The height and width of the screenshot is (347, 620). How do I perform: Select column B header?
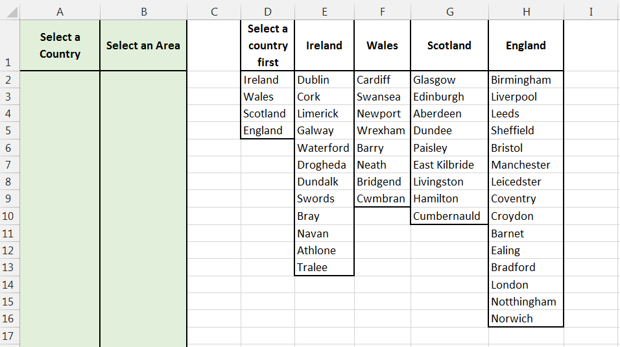(x=143, y=12)
